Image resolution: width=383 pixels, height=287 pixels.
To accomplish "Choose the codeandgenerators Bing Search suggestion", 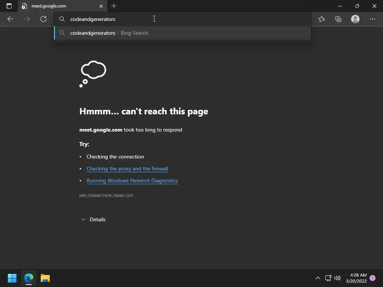I will click(x=183, y=33).
